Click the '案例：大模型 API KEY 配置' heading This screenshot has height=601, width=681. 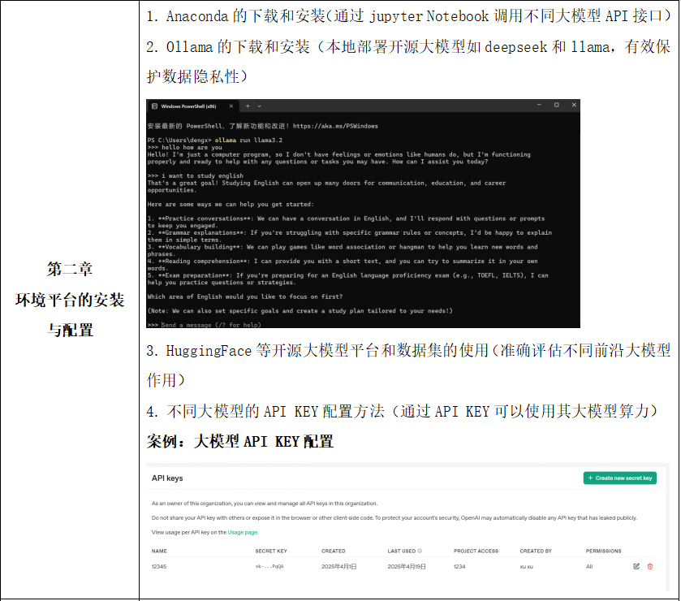[x=240, y=442]
